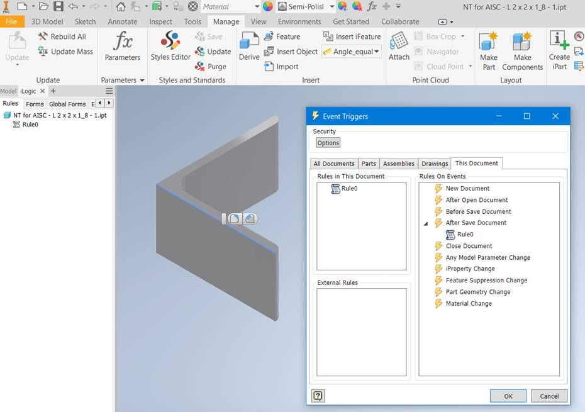Add a new browser panel tab
585x412 pixels.
(x=53, y=91)
